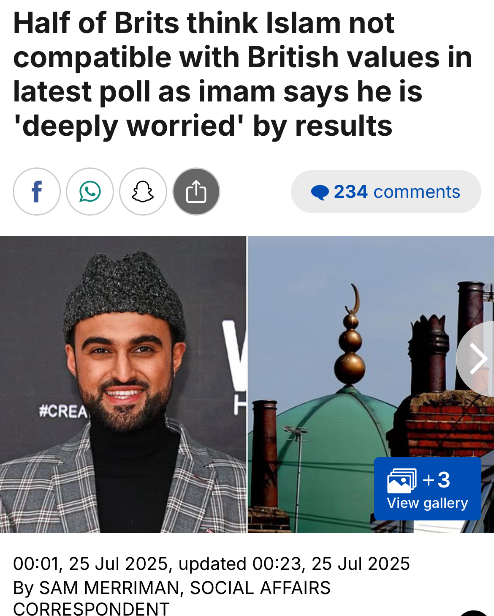Advance to next gallery image arrow
This screenshot has width=494, height=616.
476,359
